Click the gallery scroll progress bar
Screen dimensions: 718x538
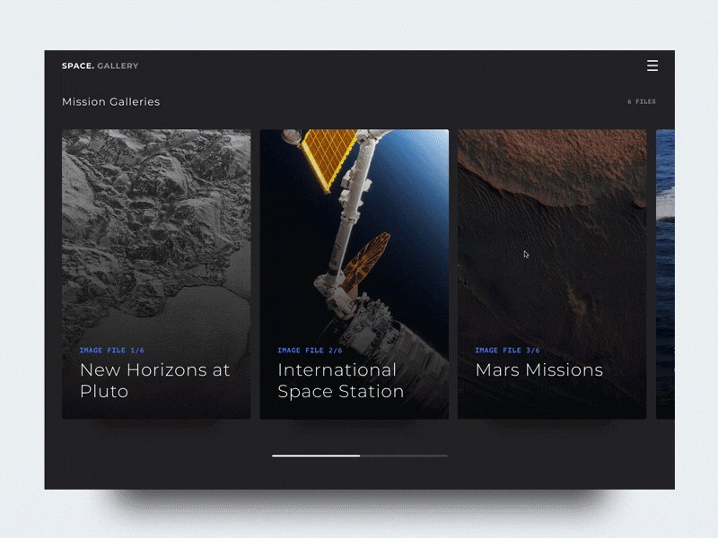coord(360,456)
